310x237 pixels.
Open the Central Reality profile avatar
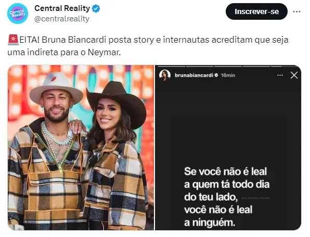18,14
